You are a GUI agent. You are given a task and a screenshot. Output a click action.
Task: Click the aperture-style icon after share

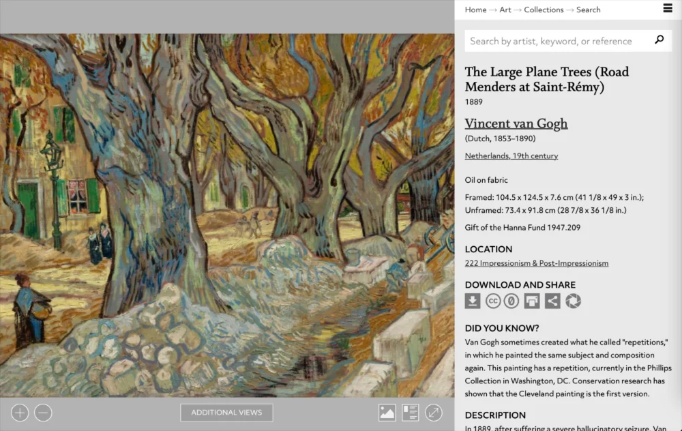pos(574,301)
